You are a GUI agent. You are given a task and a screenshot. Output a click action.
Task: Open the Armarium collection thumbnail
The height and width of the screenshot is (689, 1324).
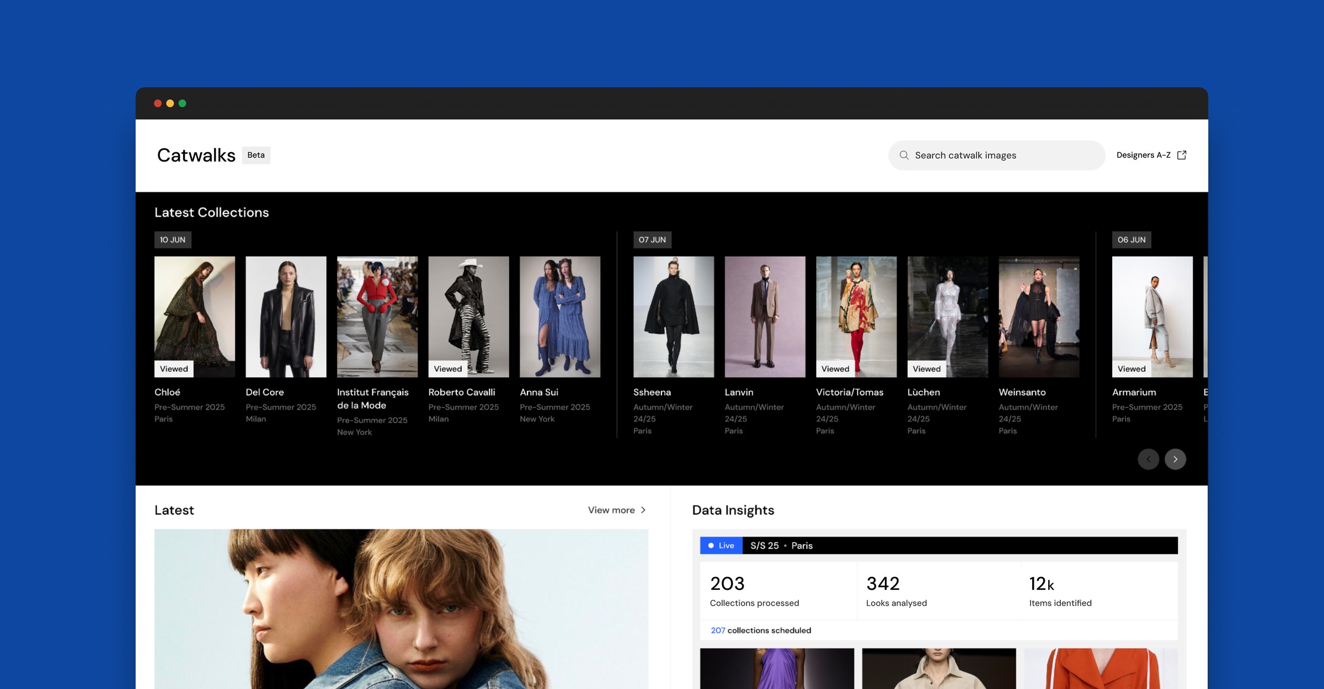click(x=1152, y=317)
